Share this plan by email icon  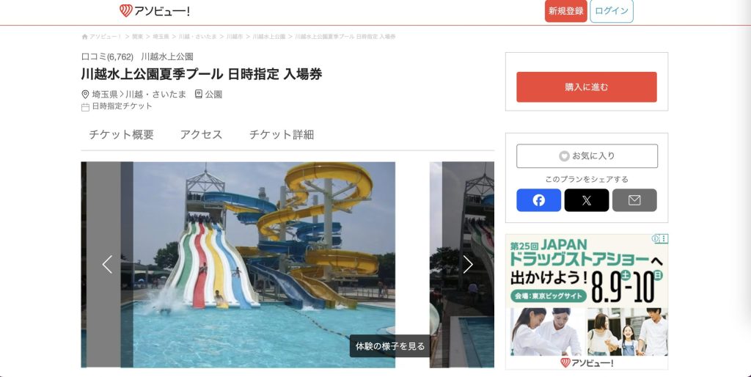[x=634, y=200]
